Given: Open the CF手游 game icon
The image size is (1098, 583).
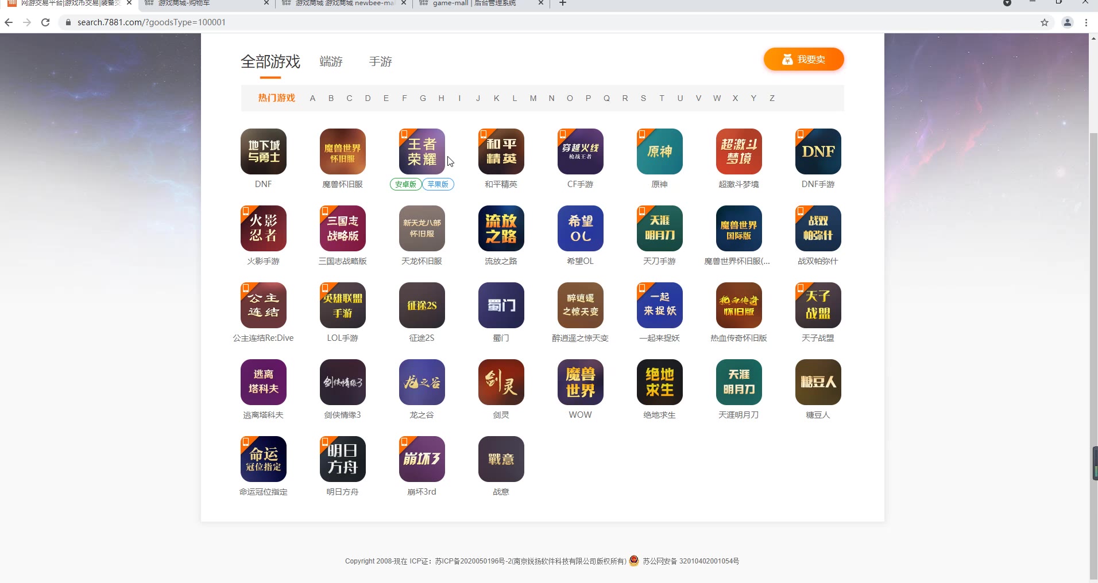Looking at the screenshot, I should [581, 151].
